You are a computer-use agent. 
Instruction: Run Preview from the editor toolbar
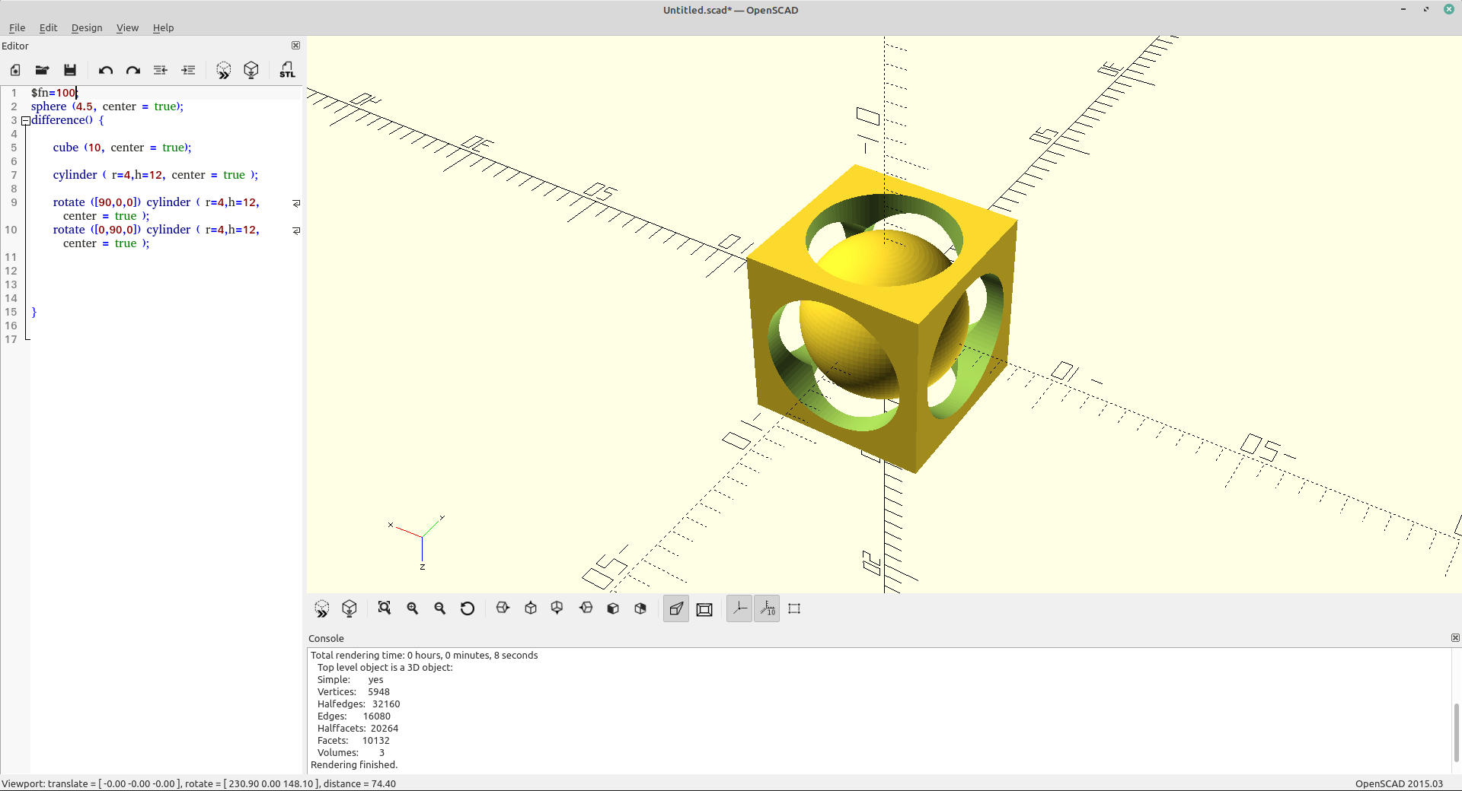point(223,70)
